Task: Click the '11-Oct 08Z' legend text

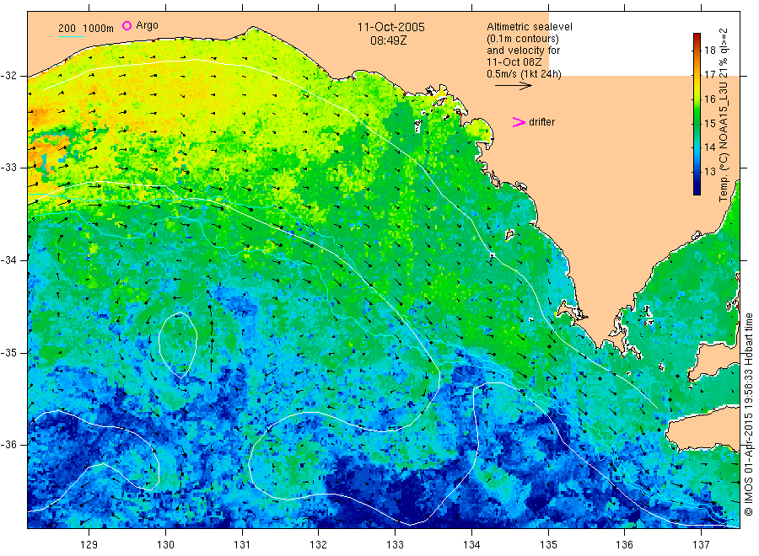Action: click(x=514, y=61)
